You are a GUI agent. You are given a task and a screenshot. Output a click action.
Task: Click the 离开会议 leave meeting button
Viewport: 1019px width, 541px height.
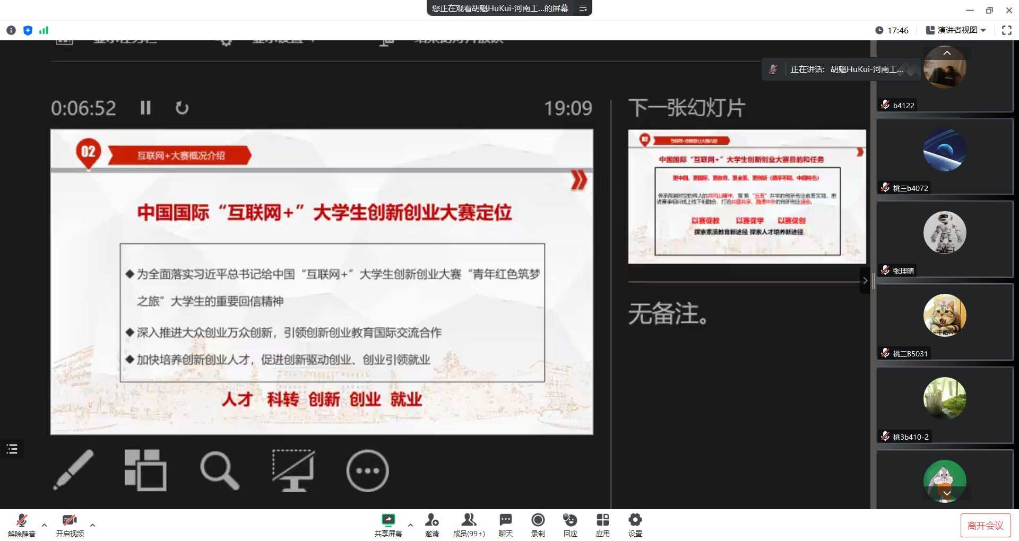click(x=985, y=525)
